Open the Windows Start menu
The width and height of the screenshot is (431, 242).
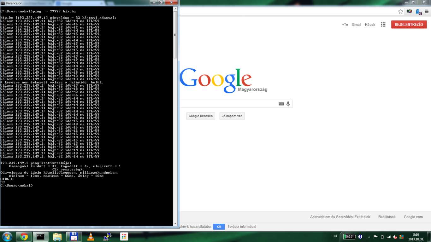(x=7, y=237)
